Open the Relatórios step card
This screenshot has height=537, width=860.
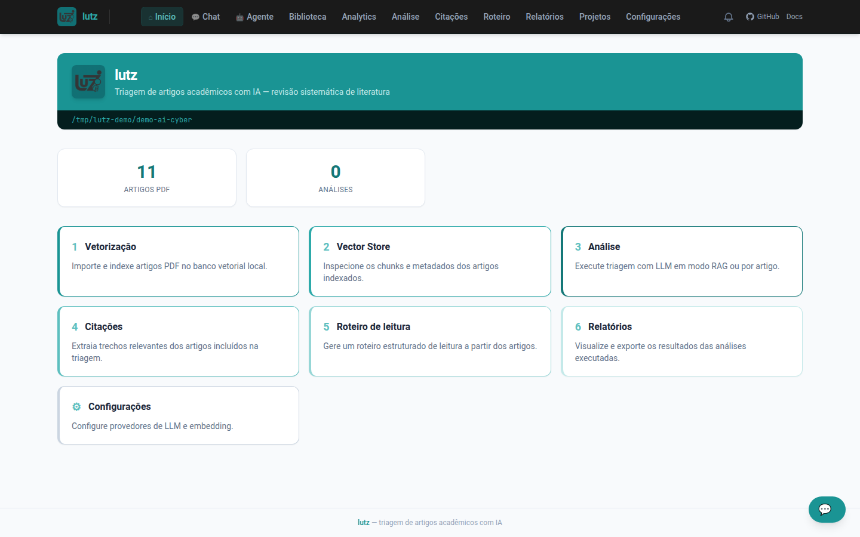coord(681,341)
